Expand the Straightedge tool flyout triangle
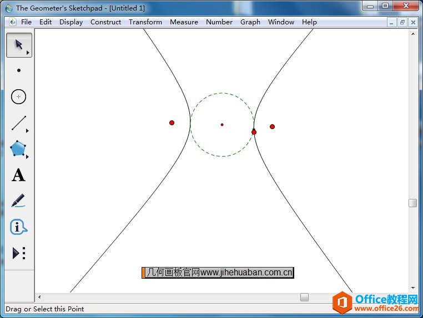Viewport: 423px width, 318px height. [x=27, y=131]
